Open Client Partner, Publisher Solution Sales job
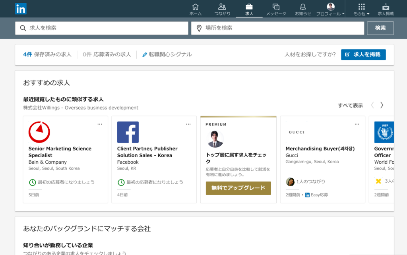Image resolution: width=407 pixels, height=255 pixels. point(147,152)
